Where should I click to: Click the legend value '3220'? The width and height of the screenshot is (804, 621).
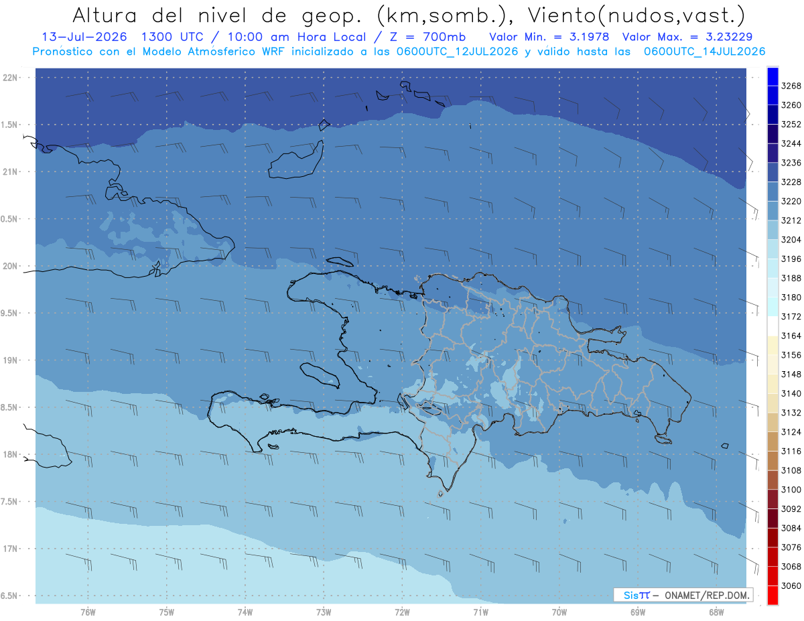click(791, 201)
